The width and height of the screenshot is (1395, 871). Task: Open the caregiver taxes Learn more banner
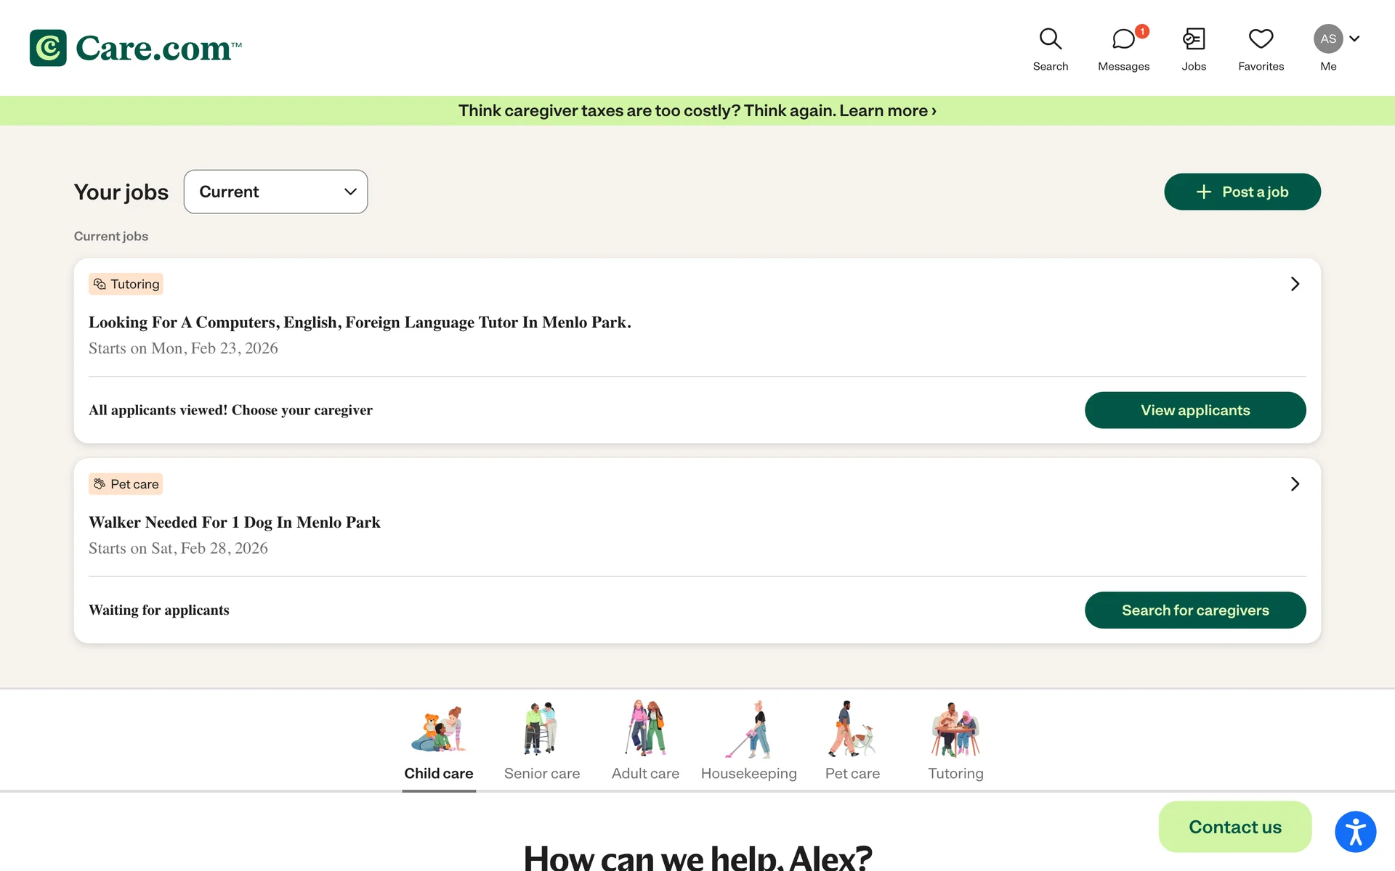(887, 110)
